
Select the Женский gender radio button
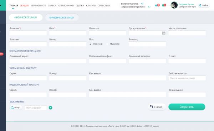coord(90,44)
